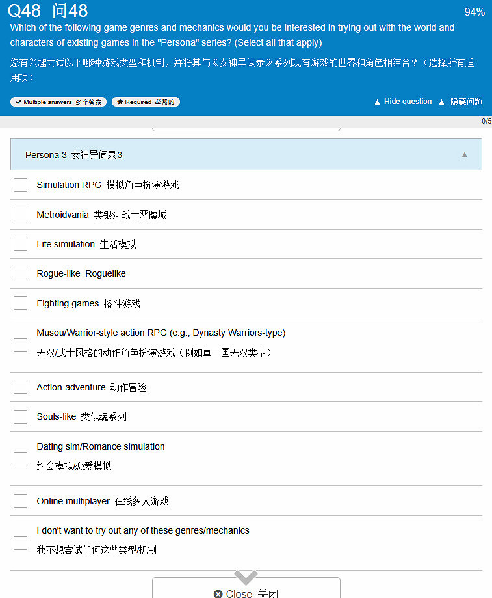This screenshot has width=492, height=598.
Task: Check the Simulation RPG checkbox
Action: tap(20, 185)
